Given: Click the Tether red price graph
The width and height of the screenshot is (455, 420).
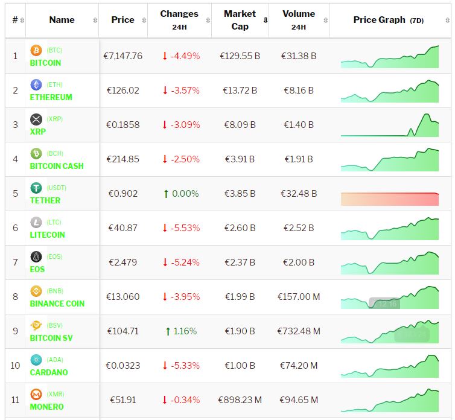Looking at the screenshot, I should point(389,199).
